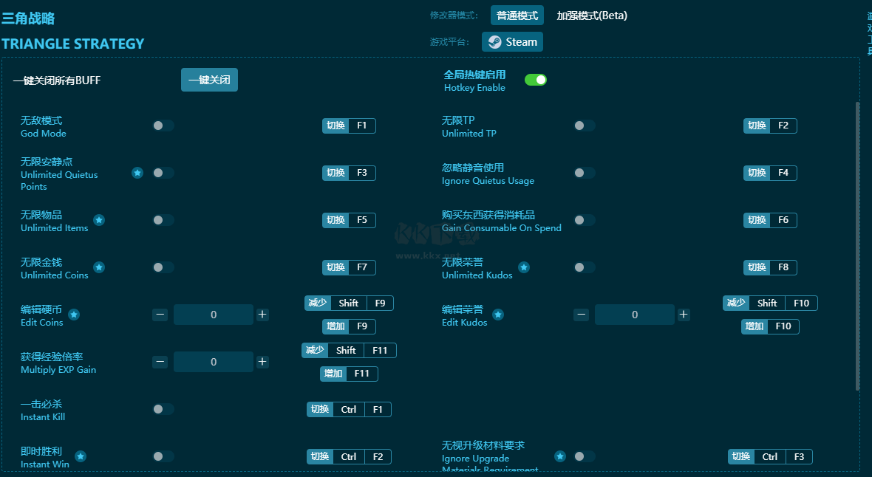Click Ignore Upgrade Materials Ctrl F3 hotkey
872x477 pixels.
pyautogui.click(x=770, y=456)
